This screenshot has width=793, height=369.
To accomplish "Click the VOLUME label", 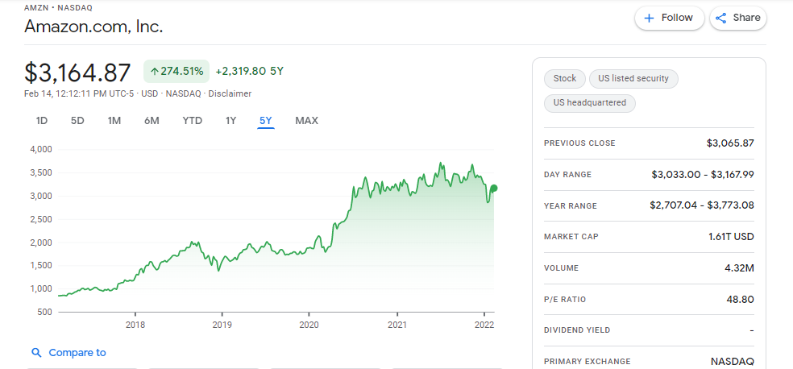I will [x=562, y=268].
